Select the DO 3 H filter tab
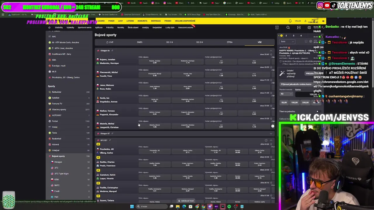374x210 pixels. point(200,42)
